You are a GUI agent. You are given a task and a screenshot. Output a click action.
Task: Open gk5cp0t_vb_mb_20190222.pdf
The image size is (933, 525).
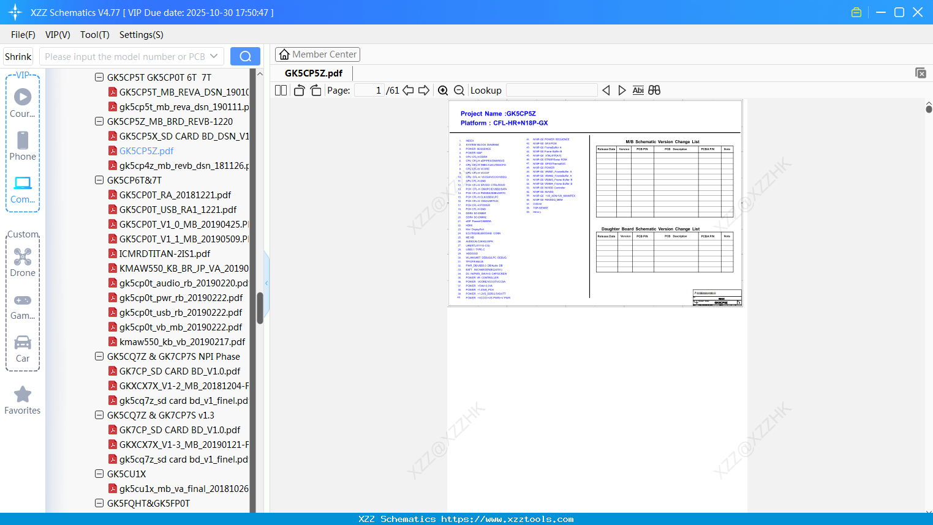coord(181,327)
